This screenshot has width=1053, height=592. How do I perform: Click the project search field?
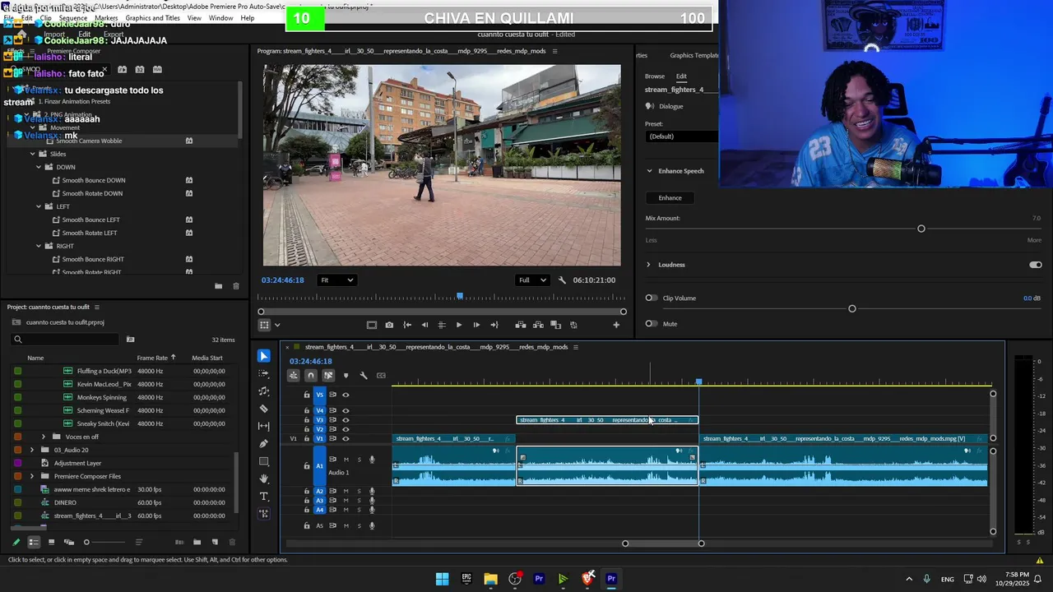tap(70, 340)
